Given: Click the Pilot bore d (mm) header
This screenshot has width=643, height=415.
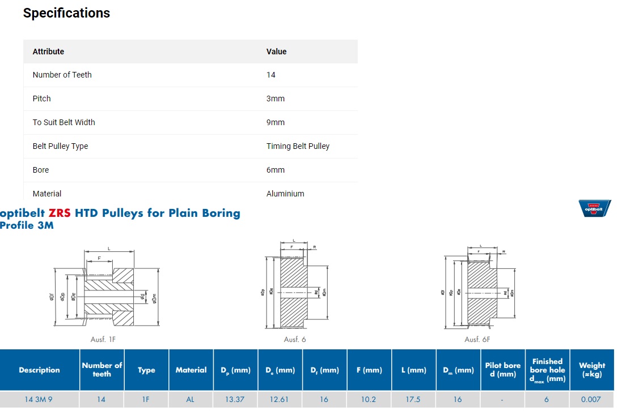Looking at the screenshot, I should pyautogui.click(x=503, y=370).
